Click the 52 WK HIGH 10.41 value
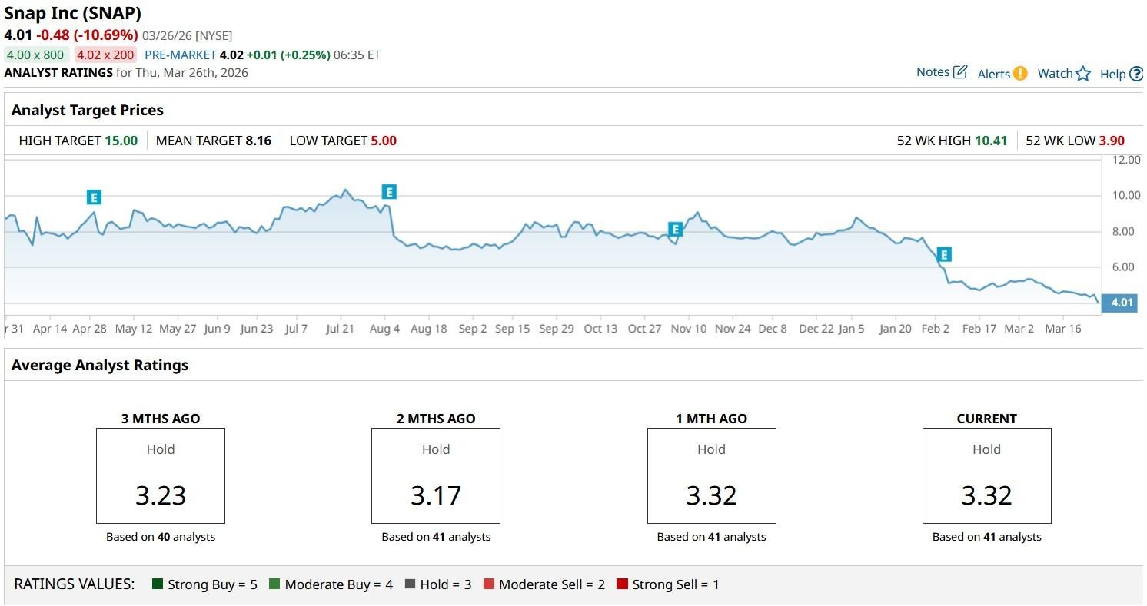This screenshot has height=606, width=1147. pyautogui.click(x=991, y=141)
